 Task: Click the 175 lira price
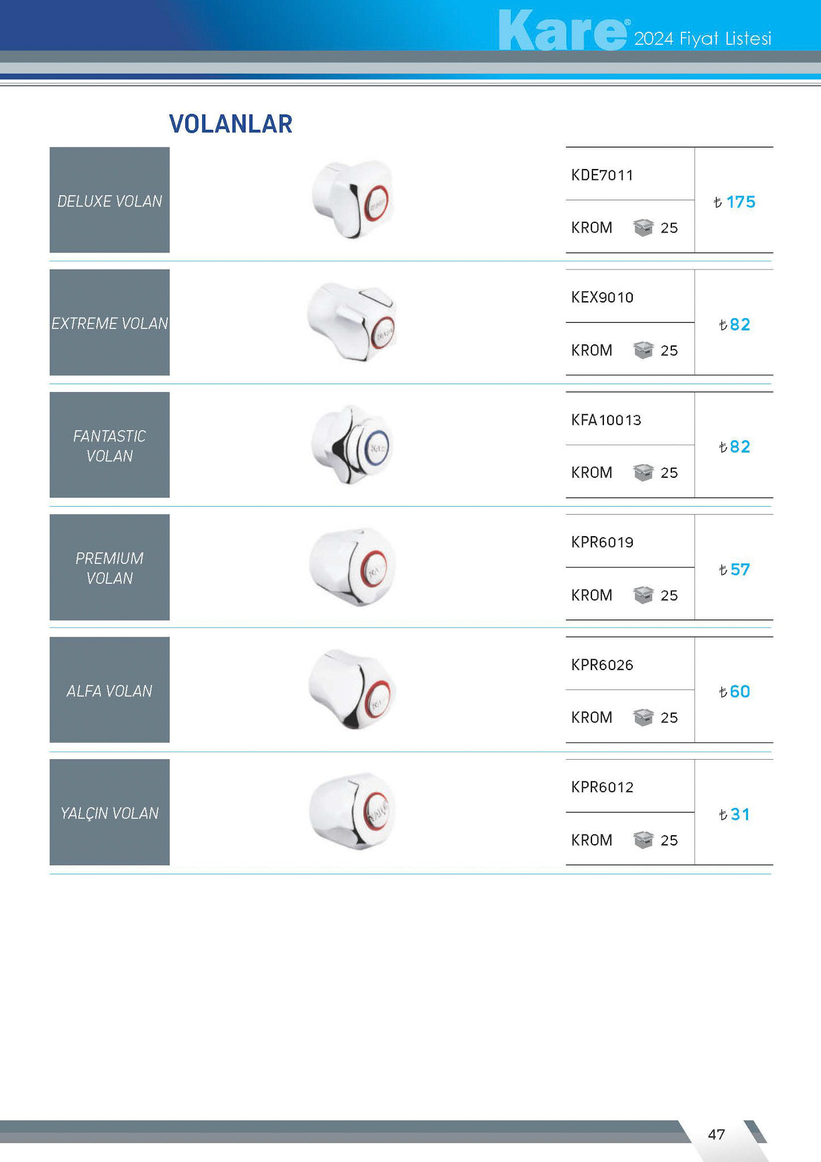pos(735,202)
